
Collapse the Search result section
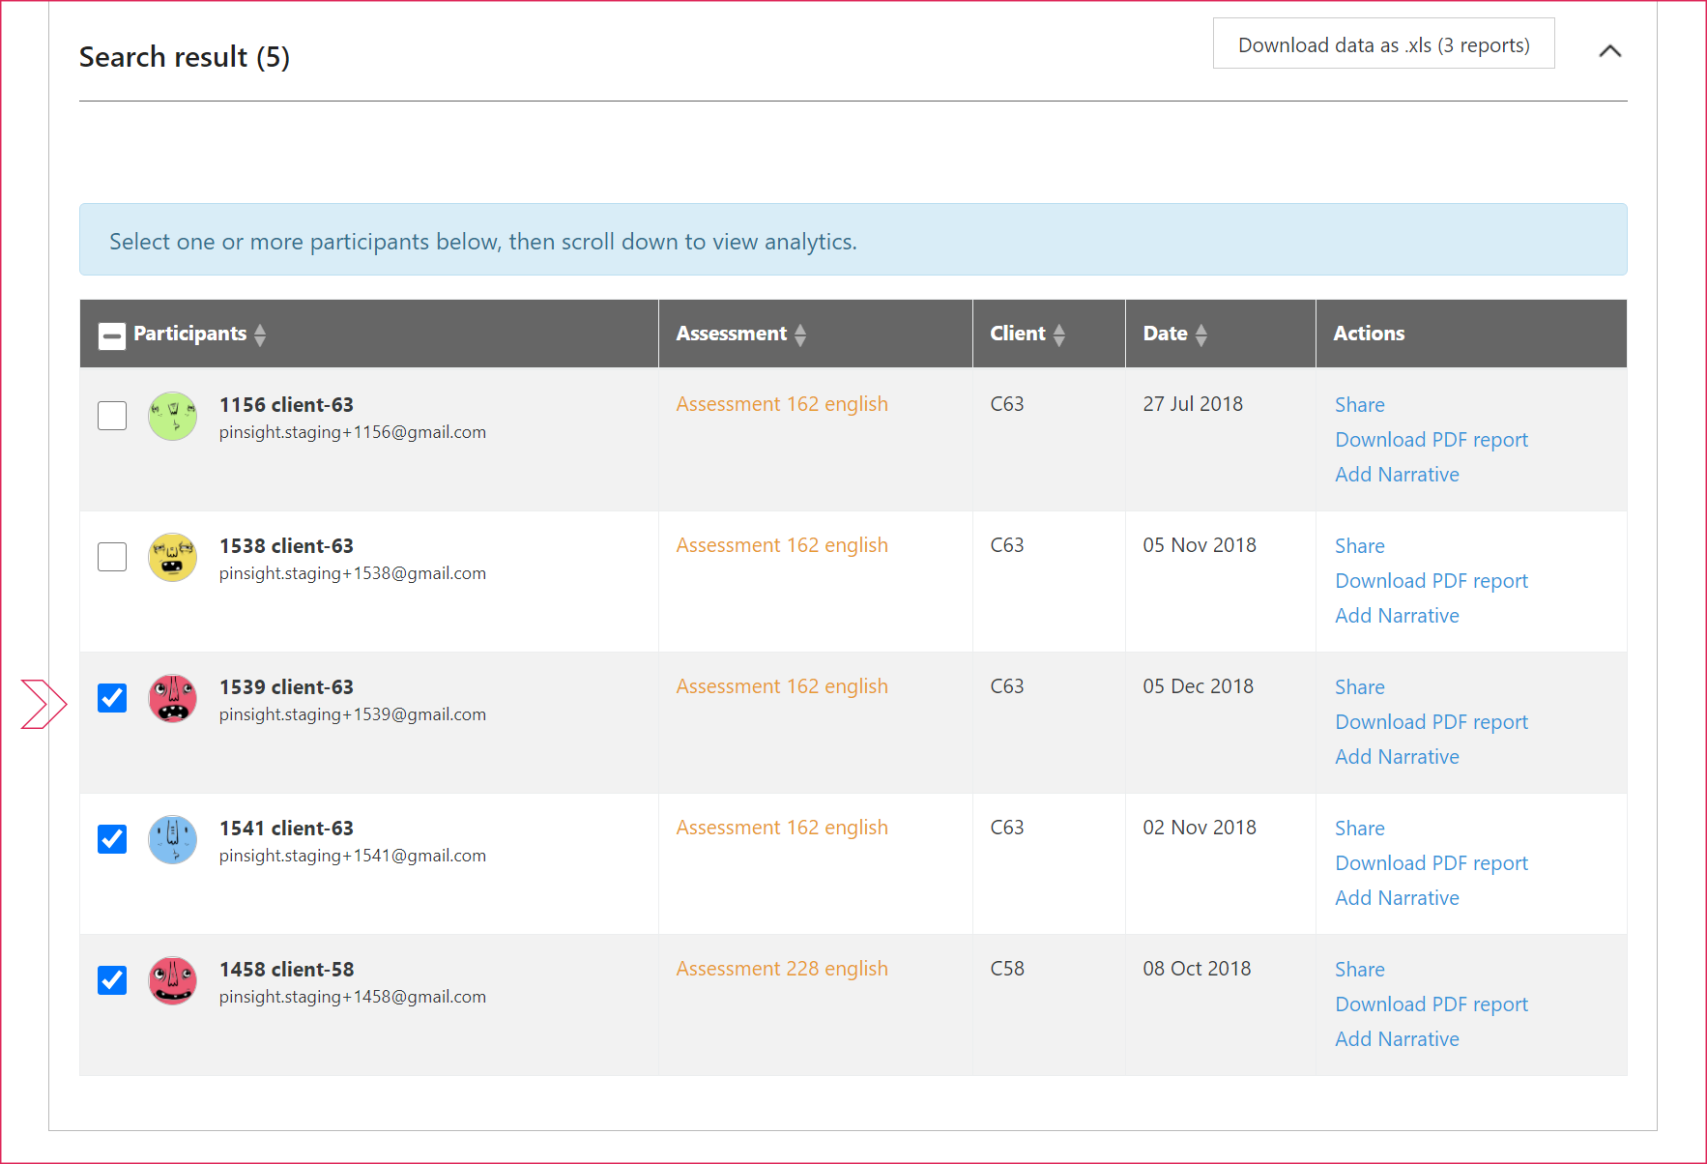(1609, 51)
